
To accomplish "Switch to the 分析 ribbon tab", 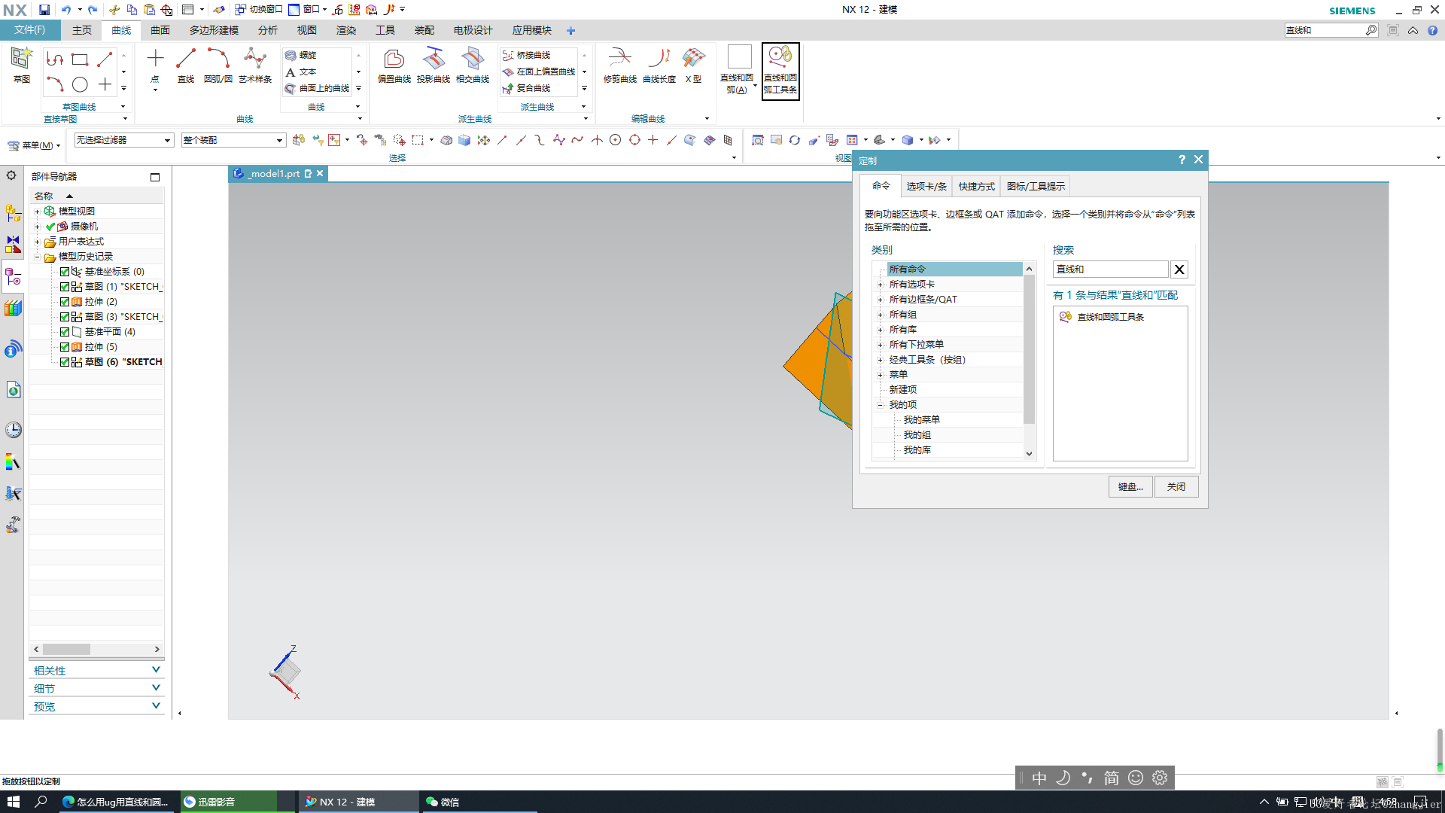I will coord(268,30).
